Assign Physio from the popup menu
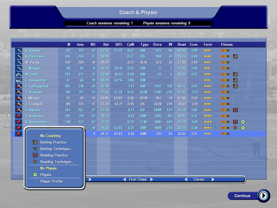 click(x=45, y=175)
